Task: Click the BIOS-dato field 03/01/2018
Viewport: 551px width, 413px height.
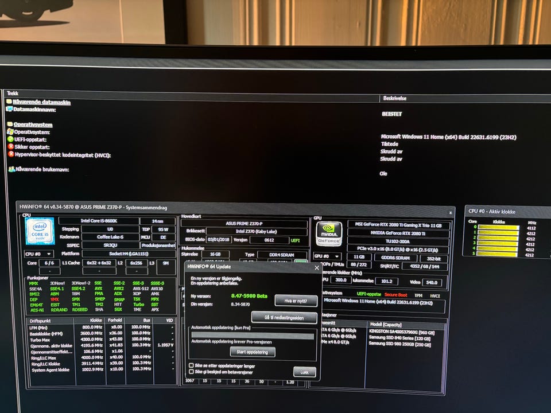Action: pyautogui.click(x=219, y=240)
